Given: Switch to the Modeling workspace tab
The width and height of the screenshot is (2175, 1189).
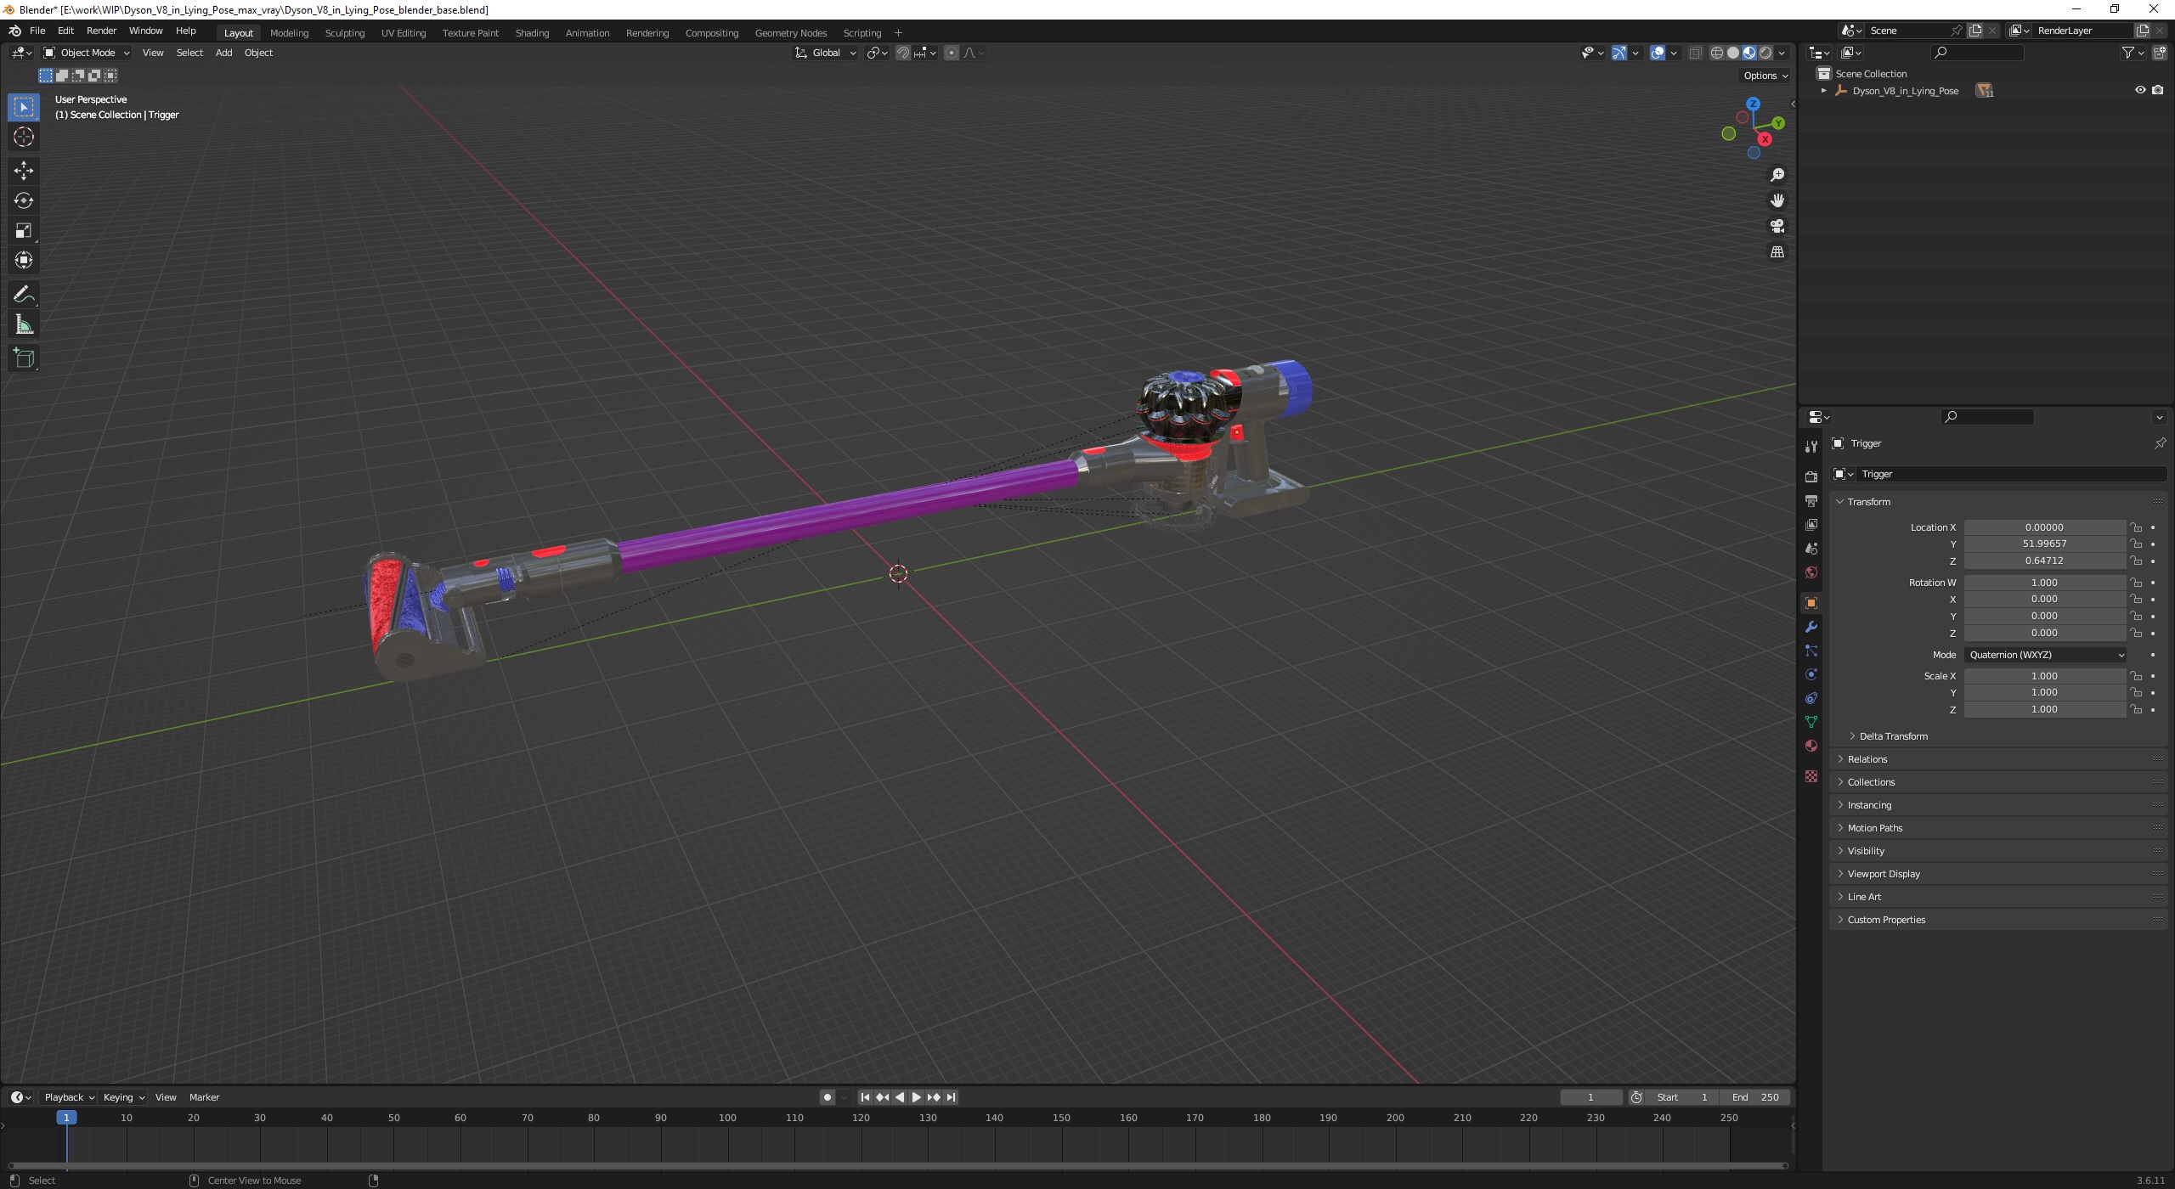Looking at the screenshot, I should [289, 33].
